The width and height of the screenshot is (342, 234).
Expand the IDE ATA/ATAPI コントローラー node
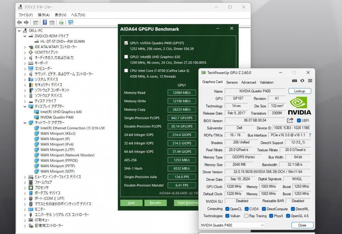point(25,47)
